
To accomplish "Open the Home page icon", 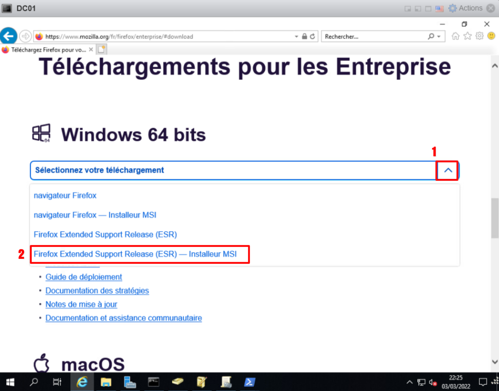I will click(455, 36).
